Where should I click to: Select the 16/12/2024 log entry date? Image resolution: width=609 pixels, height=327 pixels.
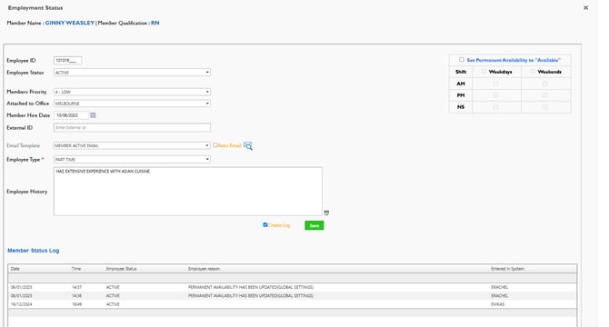pyautogui.click(x=22, y=304)
